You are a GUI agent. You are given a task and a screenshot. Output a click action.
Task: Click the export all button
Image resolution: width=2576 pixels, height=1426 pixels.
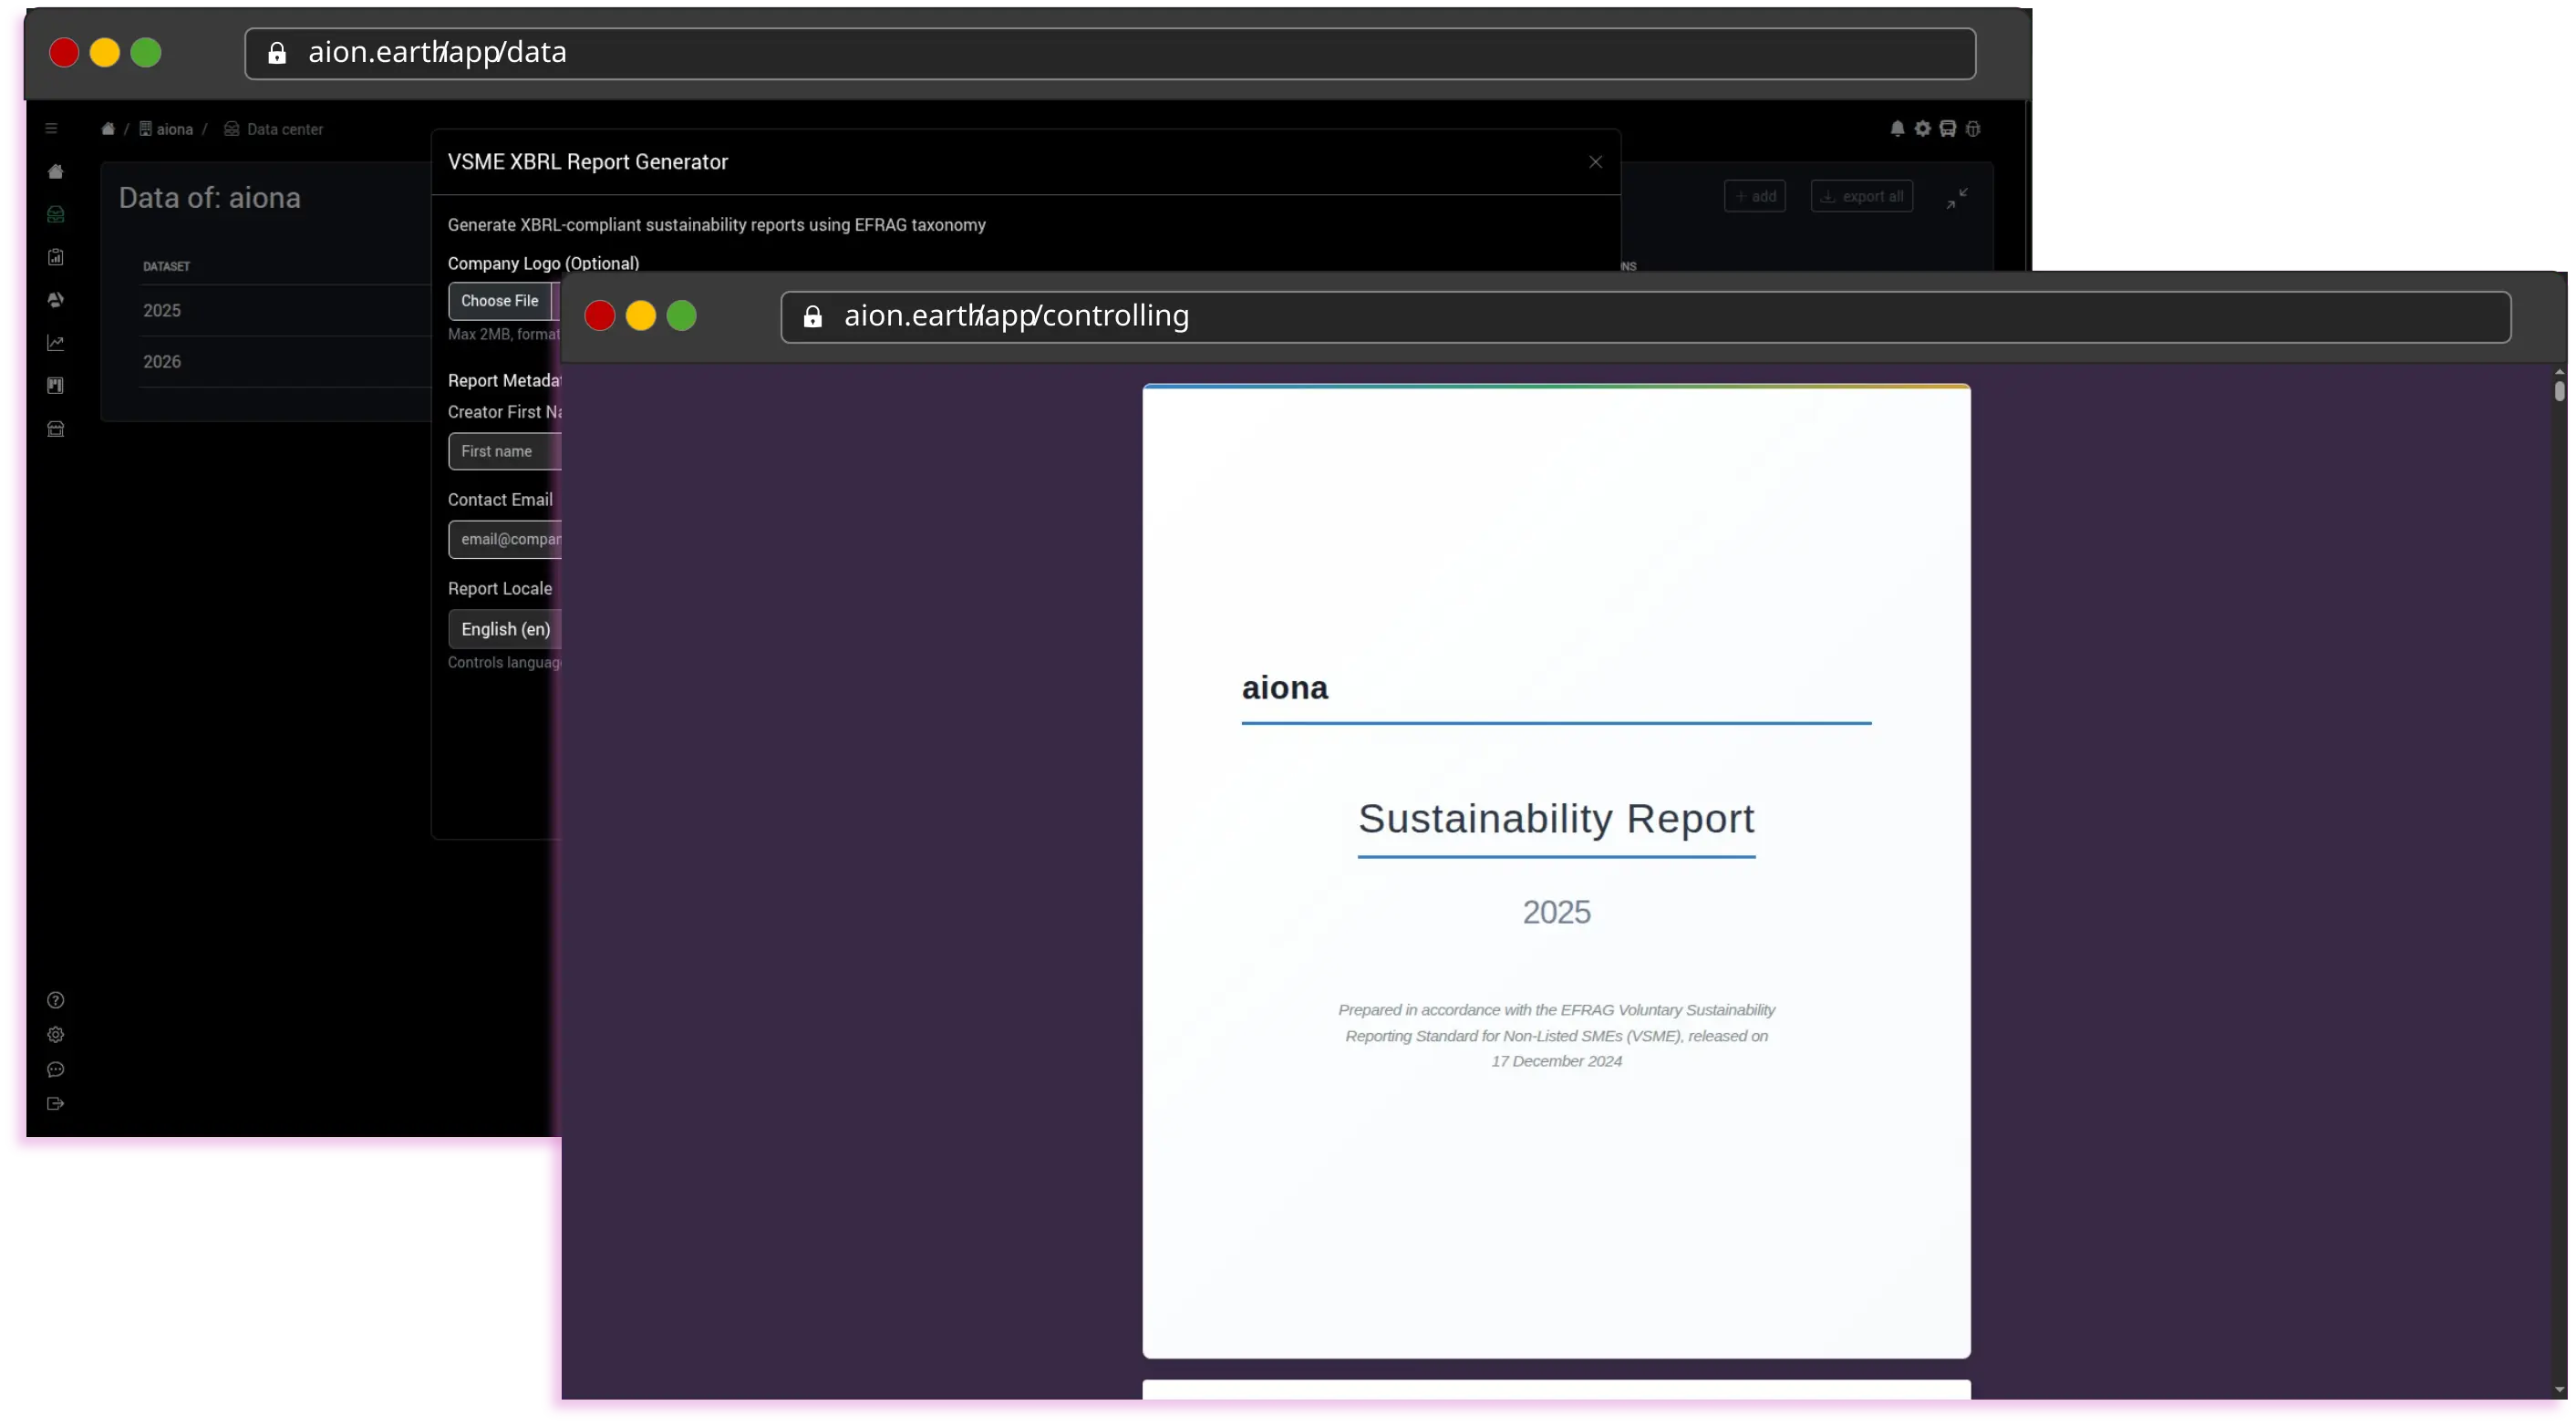(1861, 195)
